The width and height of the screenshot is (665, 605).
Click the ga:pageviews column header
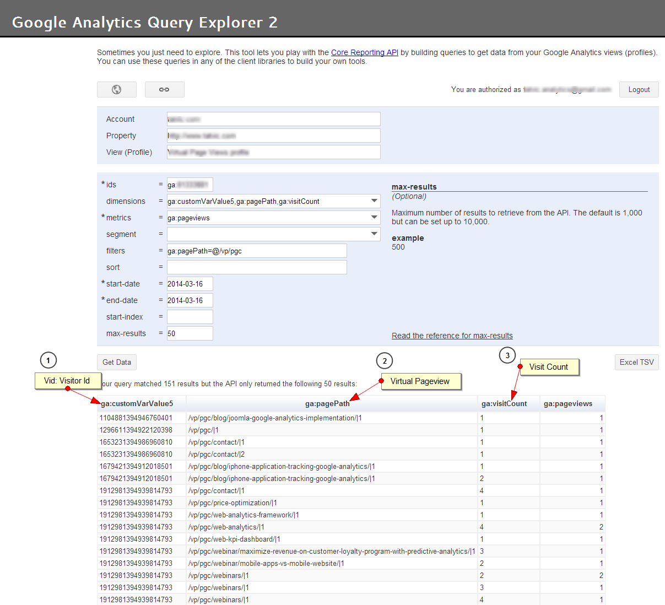coord(572,403)
